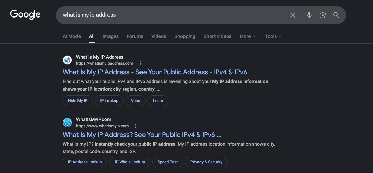Click the magnifying glass search icon
Image resolution: width=373 pixels, height=173 pixels.
[336, 15]
